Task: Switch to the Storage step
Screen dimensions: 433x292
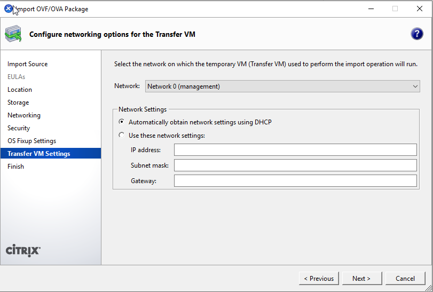Action: (18, 102)
